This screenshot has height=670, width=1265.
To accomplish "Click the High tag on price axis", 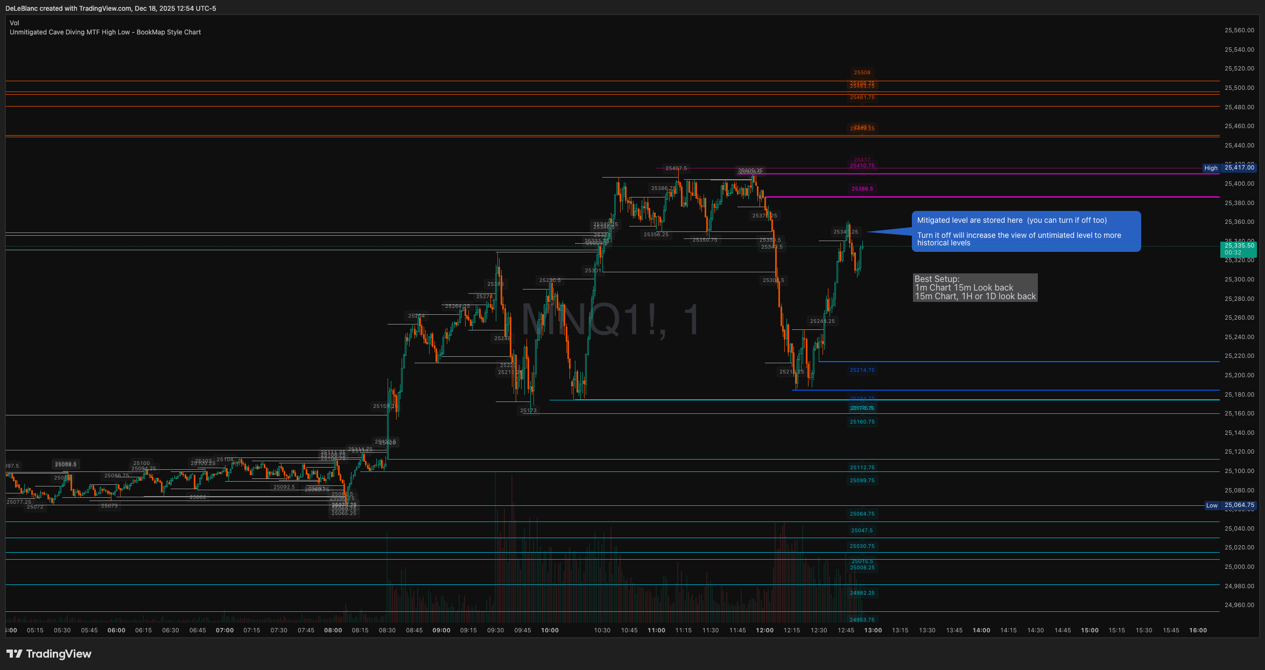I will click(x=1211, y=168).
